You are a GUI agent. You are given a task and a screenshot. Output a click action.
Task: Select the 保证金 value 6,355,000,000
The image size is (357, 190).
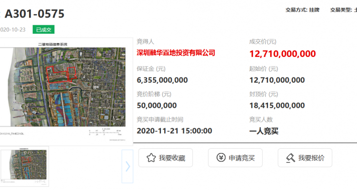[x=162, y=80]
